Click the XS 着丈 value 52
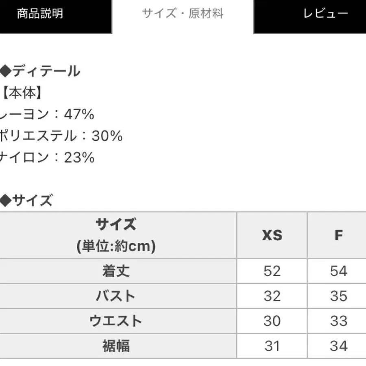This screenshot has height=366, width=366. pos(272,271)
